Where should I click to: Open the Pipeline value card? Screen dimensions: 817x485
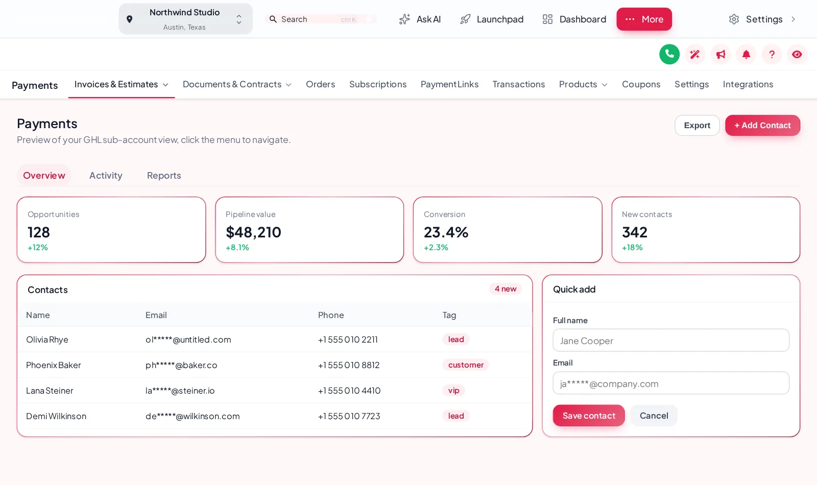pos(309,230)
